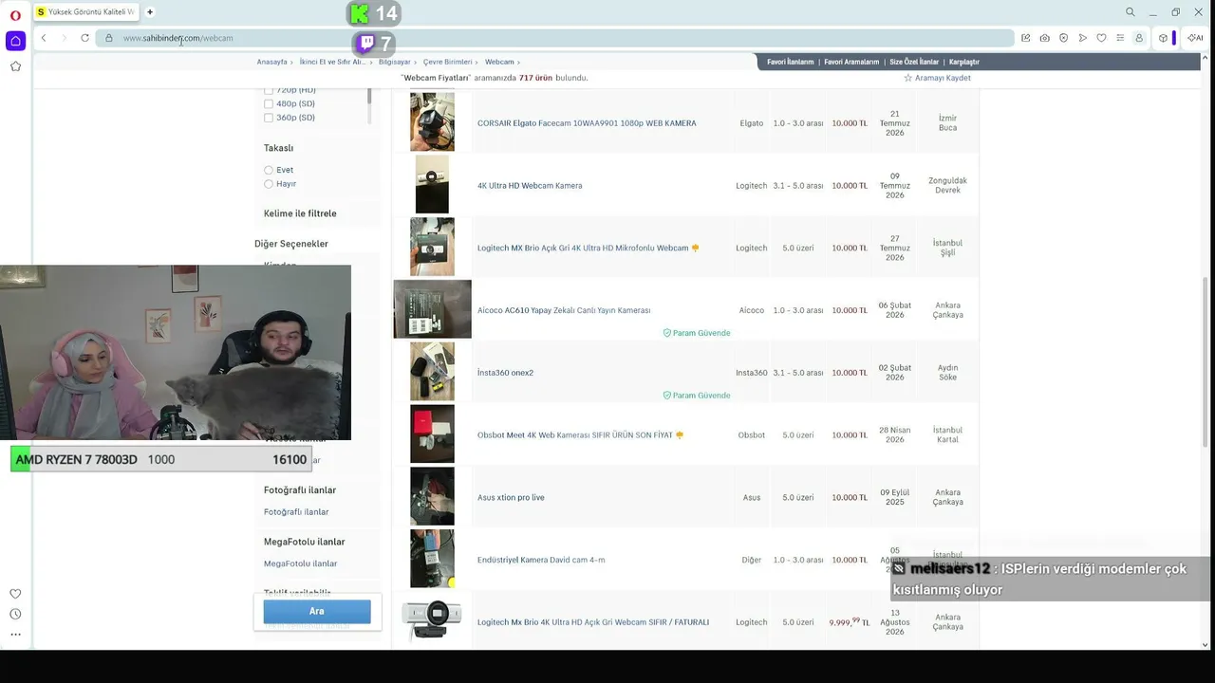Image resolution: width=1215 pixels, height=683 pixels.
Task: Reload the current page
Action: click(x=84, y=38)
